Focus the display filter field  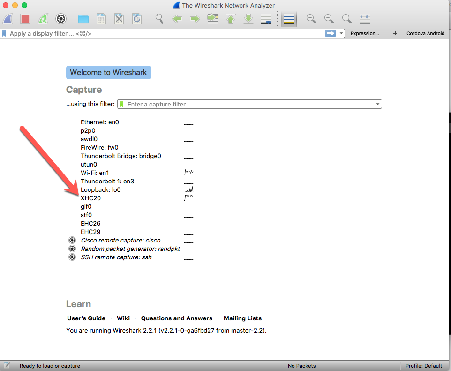[x=166, y=33]
